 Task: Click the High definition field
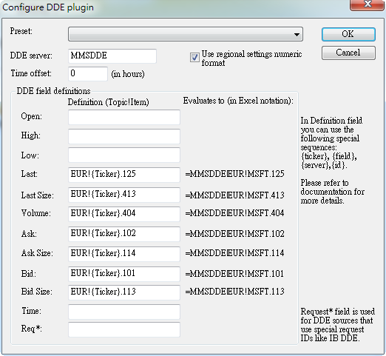124,136
